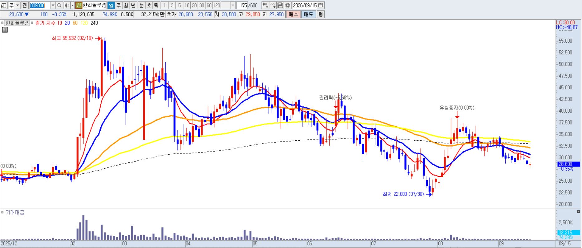Expand the disabled interval combo box after 120
Image resolution: width=582 pixels, height=248 pixels.
coord(233,5)
